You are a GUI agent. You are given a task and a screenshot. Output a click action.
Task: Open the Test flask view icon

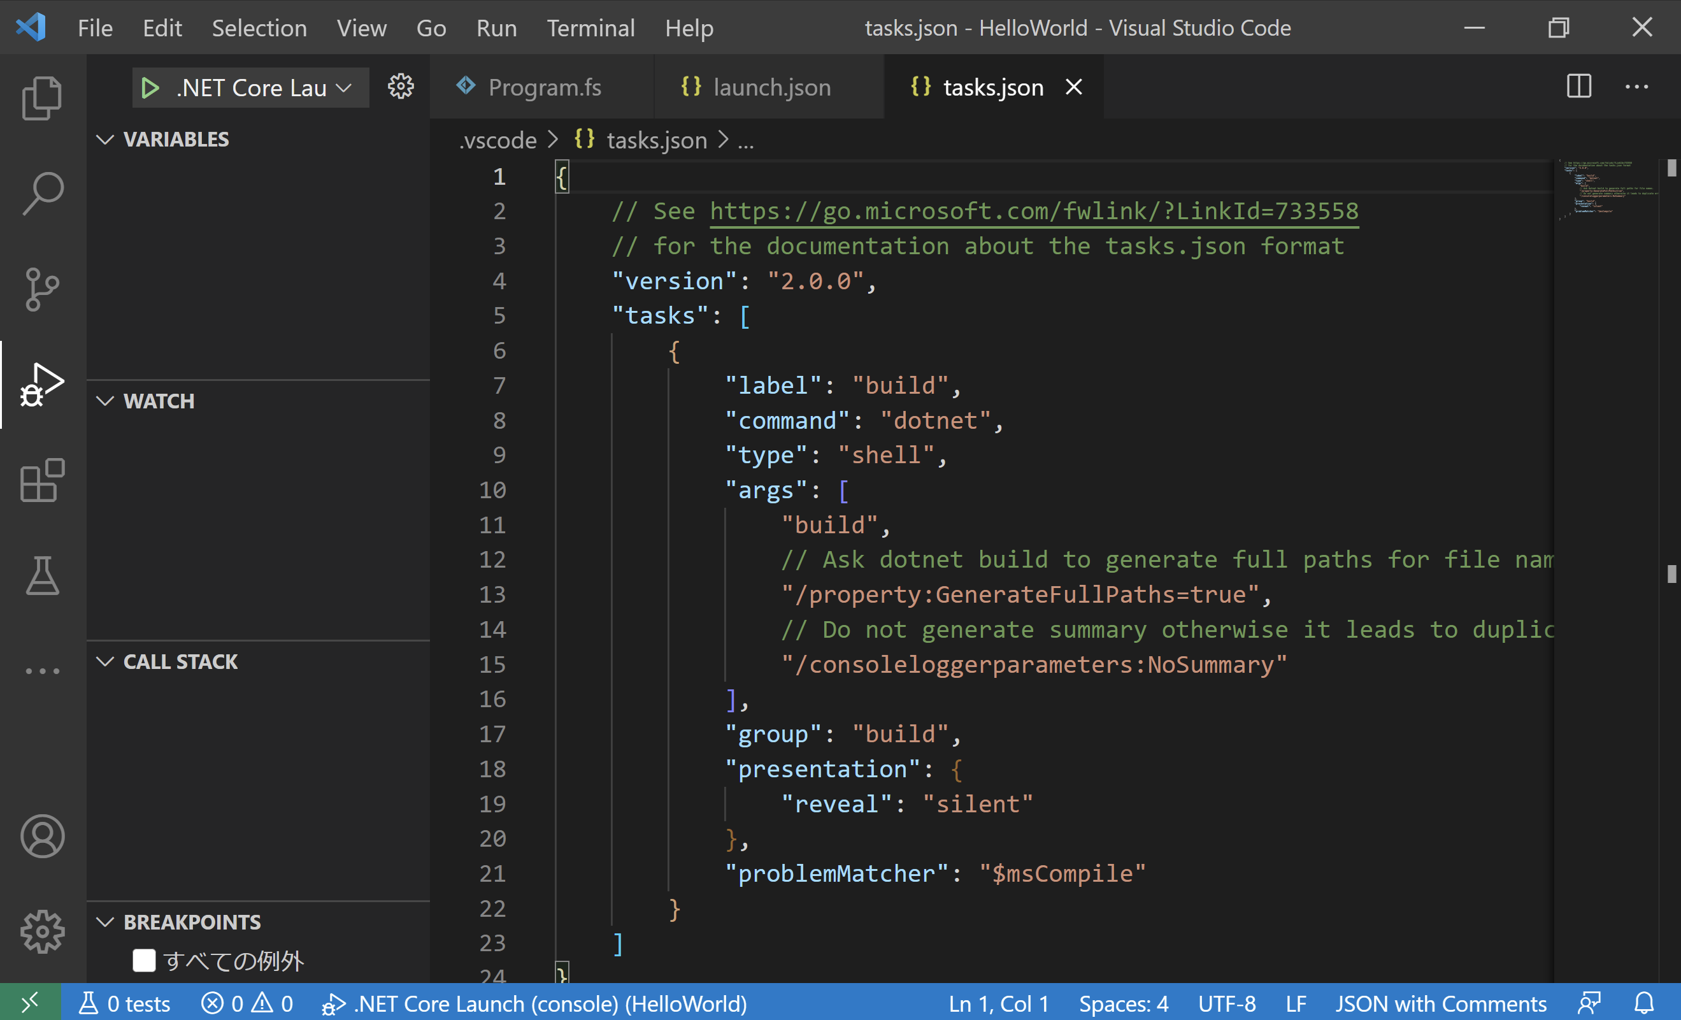click(x=42, y=576)
